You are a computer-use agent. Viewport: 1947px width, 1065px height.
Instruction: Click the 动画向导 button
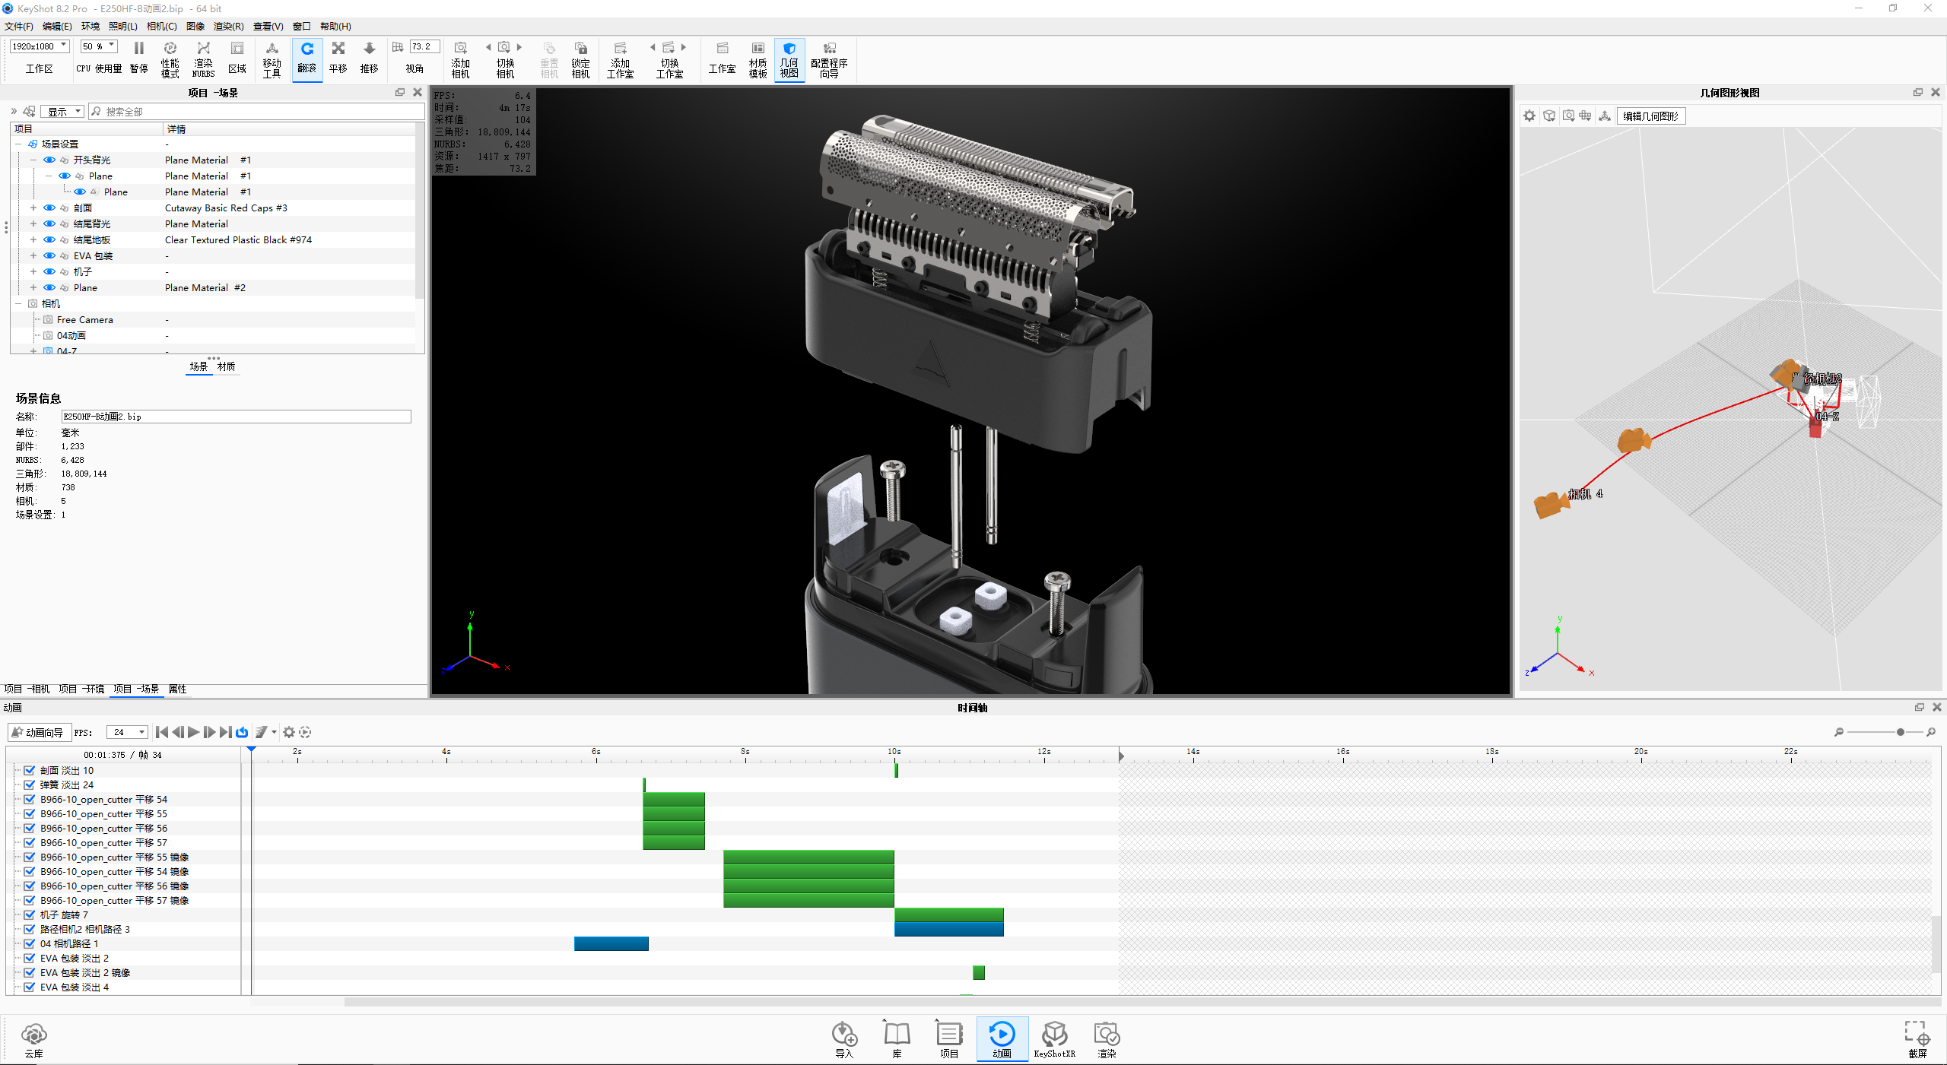[40, 732]
